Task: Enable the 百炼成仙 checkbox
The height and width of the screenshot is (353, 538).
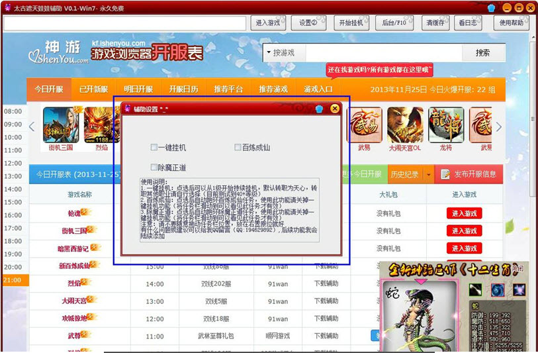Action: click(238, 147)
